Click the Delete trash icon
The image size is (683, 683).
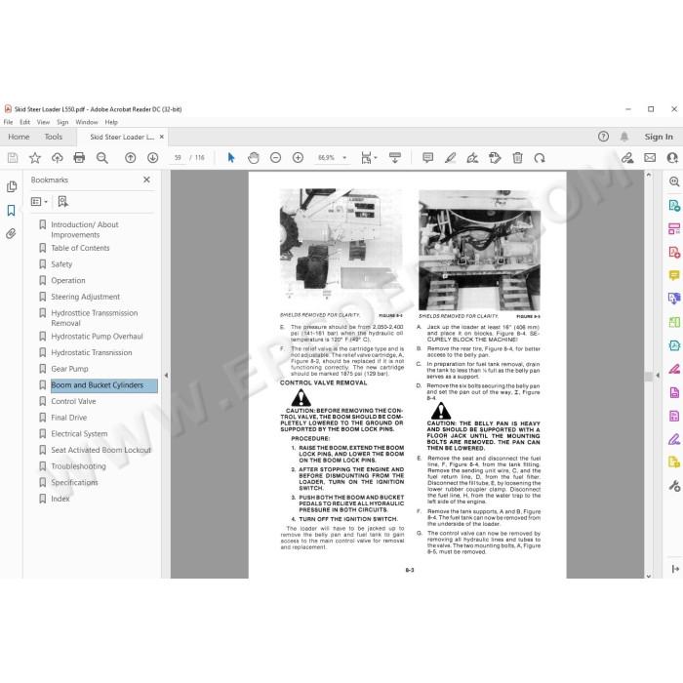click(517, 158)
